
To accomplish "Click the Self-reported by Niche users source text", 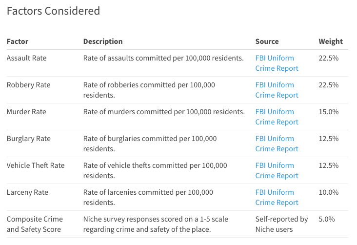I will [x=281, y=224].
